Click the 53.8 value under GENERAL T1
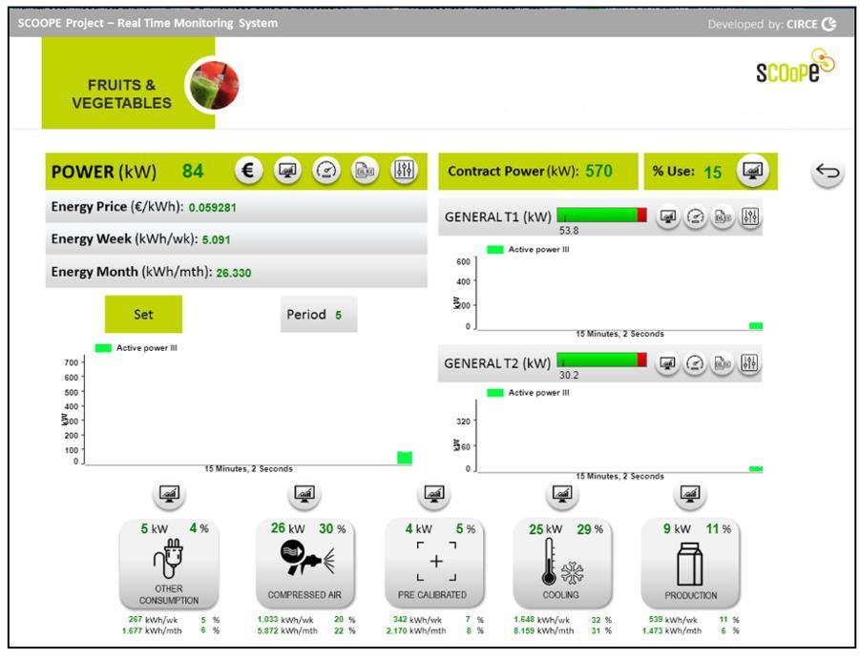Image resolution: width=860 pixels, height=658 pixels. pyautogui.click(x=569, y=230)
